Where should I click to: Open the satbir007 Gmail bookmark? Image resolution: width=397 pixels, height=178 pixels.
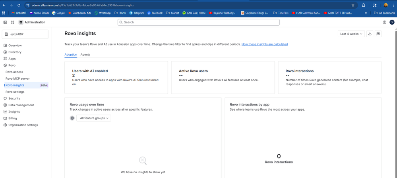[x=19, y=13]
